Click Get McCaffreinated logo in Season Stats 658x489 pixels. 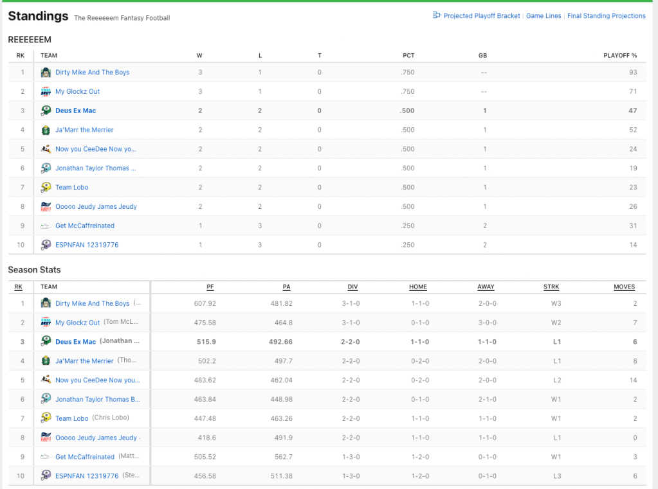click(x=46, y=457)
